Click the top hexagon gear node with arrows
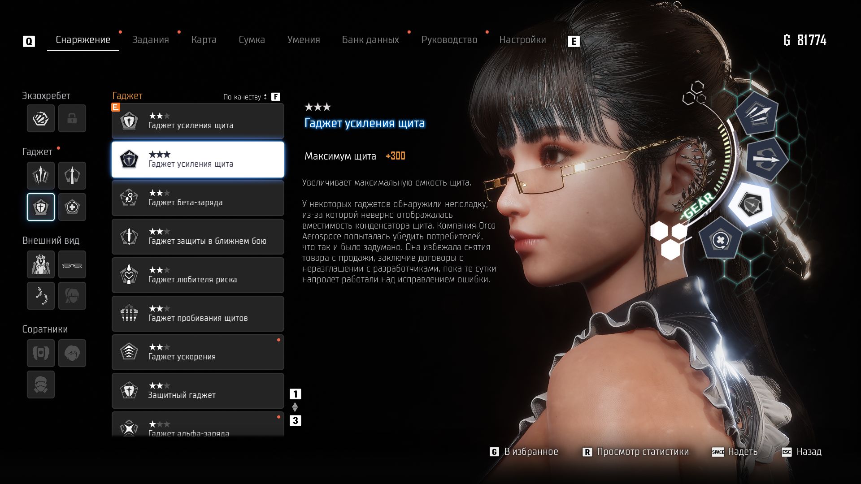Screen dimensions: 861x484 757,114
